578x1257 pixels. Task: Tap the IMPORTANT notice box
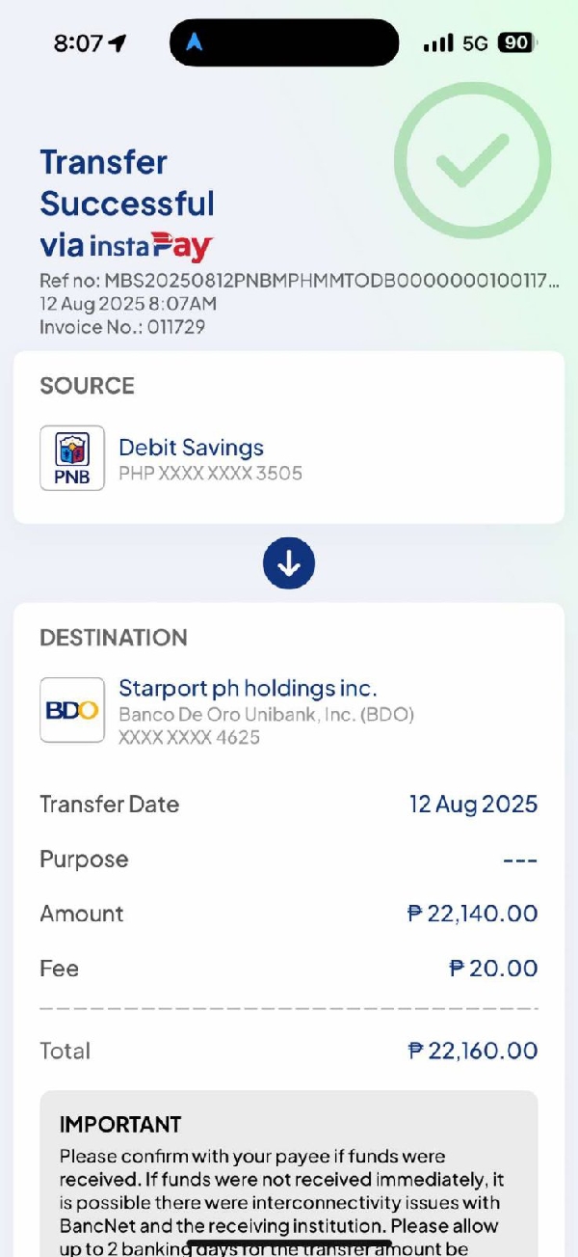[x=289, y=1177]
